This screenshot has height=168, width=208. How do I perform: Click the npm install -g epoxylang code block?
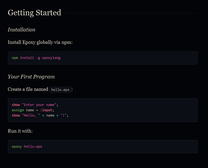click(103, 58)
